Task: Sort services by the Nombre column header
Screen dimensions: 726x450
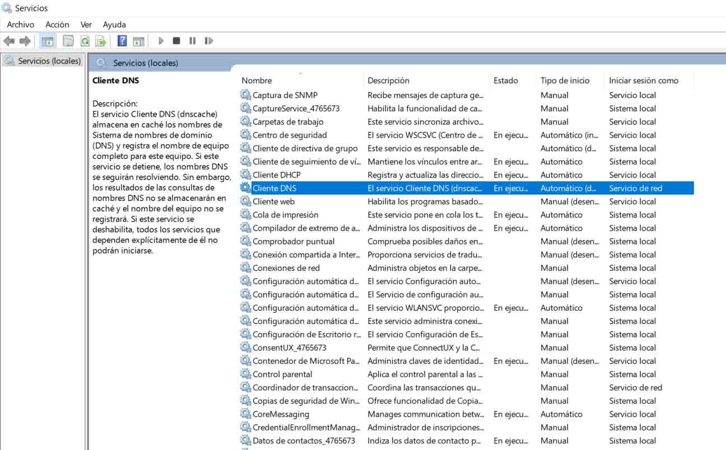Action: point(257,81)
